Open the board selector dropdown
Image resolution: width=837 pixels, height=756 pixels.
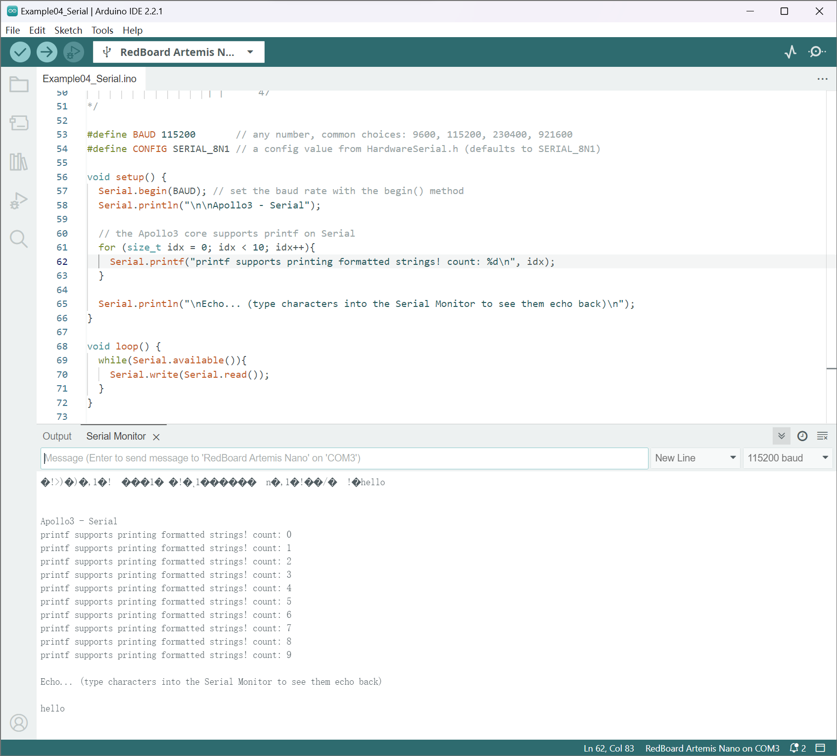click(x=179, y=52)
